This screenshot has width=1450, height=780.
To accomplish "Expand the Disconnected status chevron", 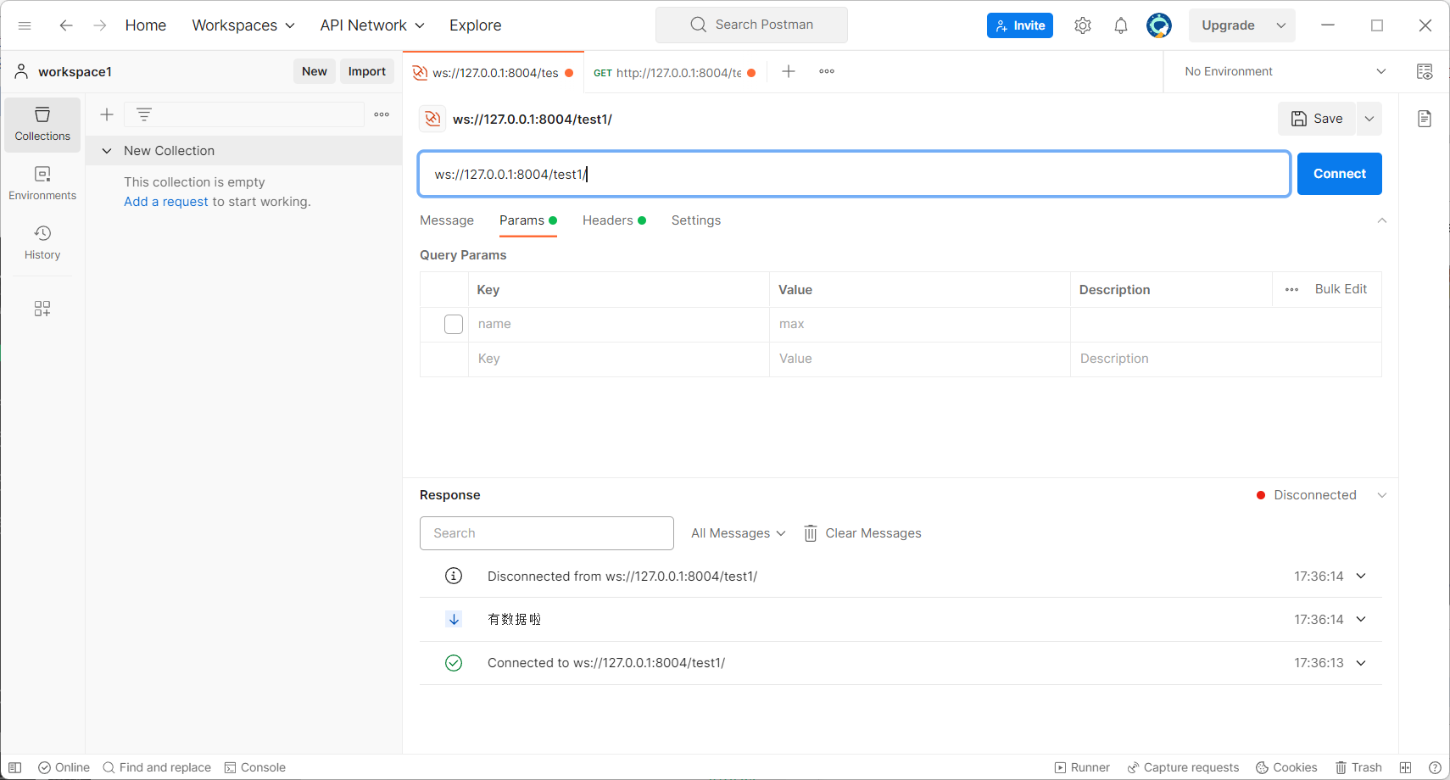I will pos(1382,495).
